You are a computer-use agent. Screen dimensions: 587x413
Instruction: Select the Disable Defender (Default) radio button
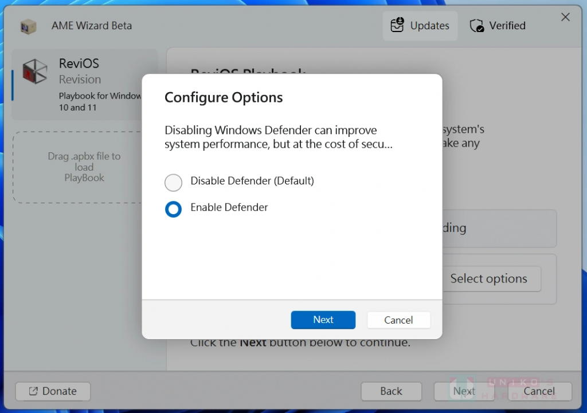(x=173, y=183)
